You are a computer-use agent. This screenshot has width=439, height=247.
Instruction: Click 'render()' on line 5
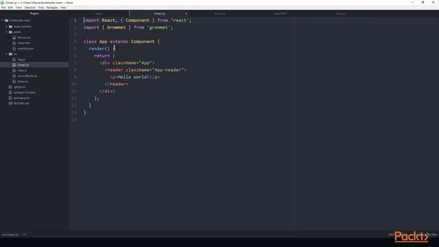click(x=99, y=49)
